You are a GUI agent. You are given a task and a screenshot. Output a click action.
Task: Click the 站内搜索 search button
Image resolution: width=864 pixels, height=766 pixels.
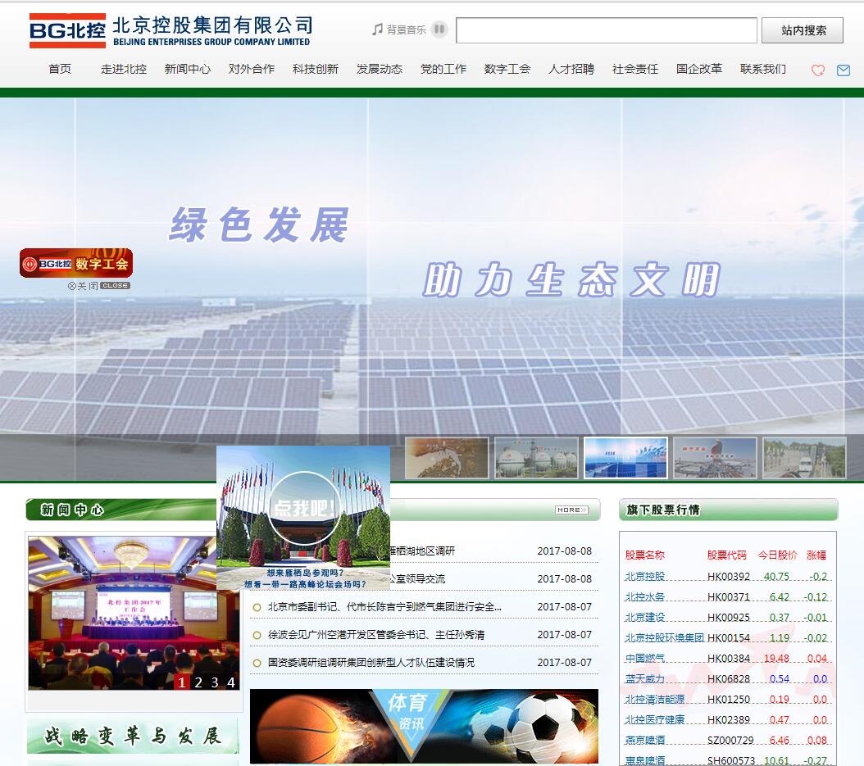coord(803,30)
